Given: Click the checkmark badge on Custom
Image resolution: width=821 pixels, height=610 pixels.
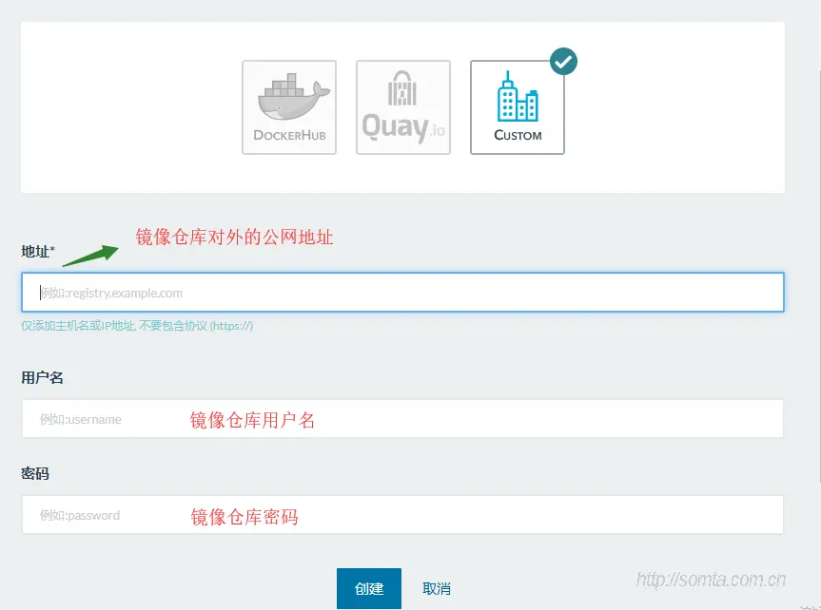Looking at the screenshot, I should click(x=563, y=62).
